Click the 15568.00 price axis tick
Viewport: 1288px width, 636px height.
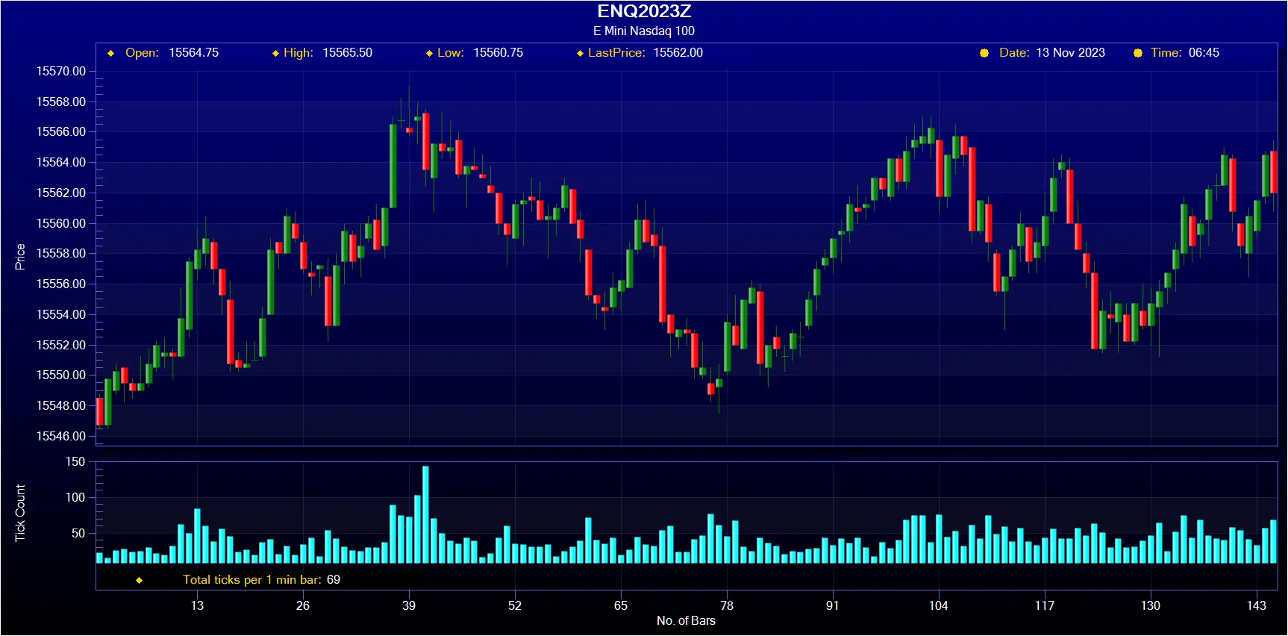click(x=61, y=102)
